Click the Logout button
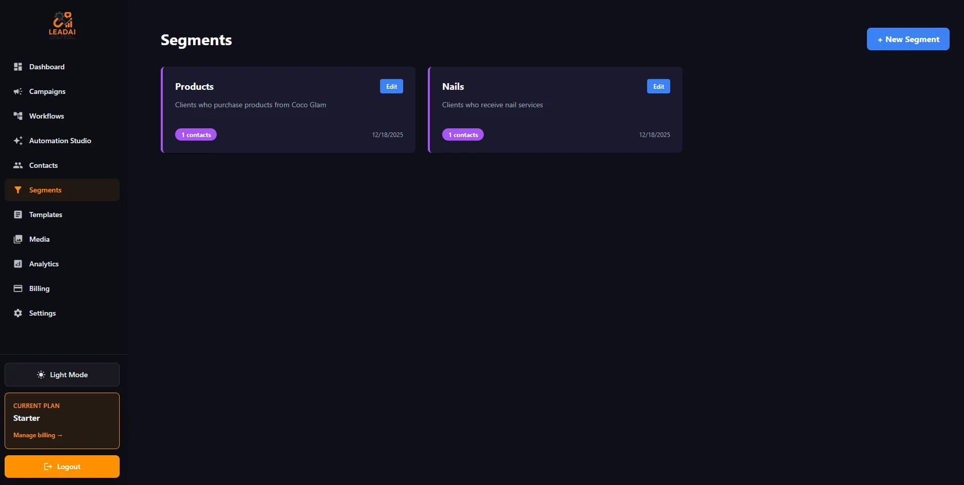 pos(62,466)
